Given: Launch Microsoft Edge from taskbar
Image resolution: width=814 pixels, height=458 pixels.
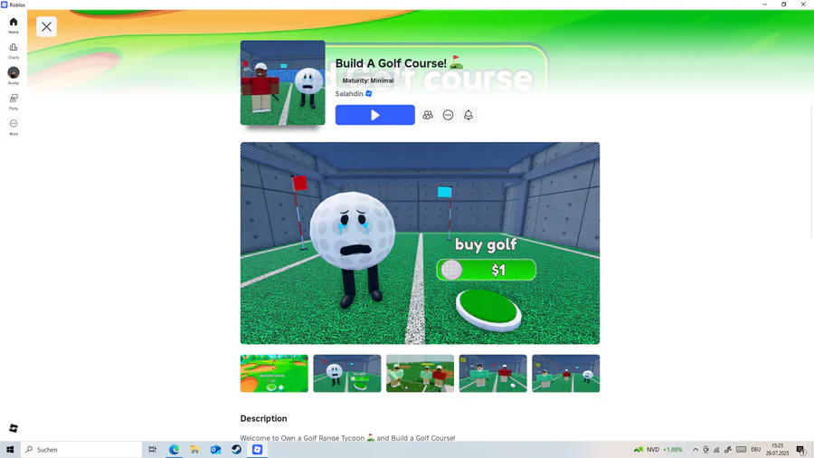Looking at the screenshot, I should [x=174, y=450].
